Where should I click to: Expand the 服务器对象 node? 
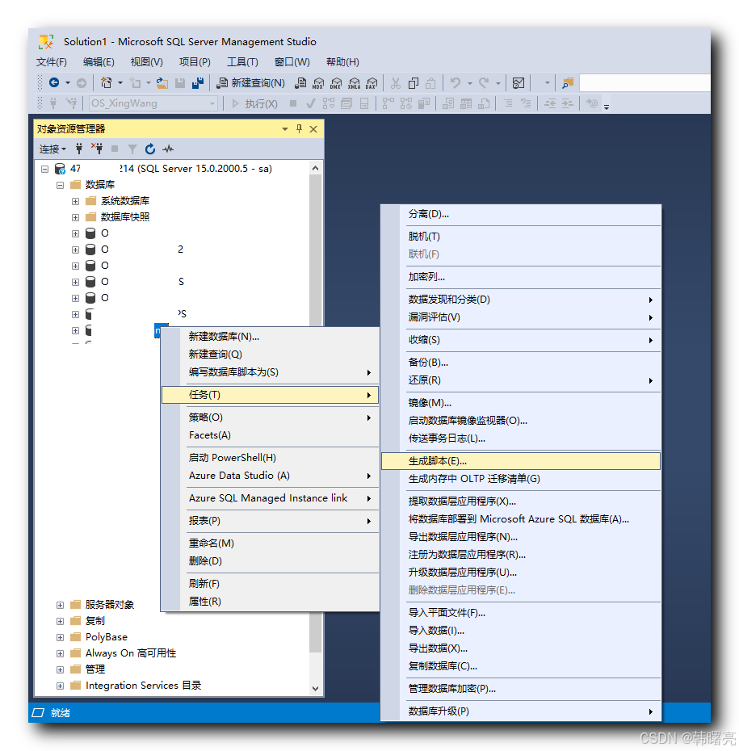click(60, 605)
